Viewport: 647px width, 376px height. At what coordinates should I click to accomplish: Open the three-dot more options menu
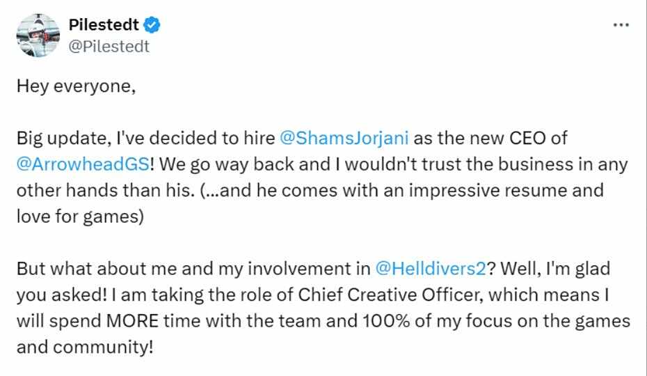pyautogui.click(x=621, y=25)
